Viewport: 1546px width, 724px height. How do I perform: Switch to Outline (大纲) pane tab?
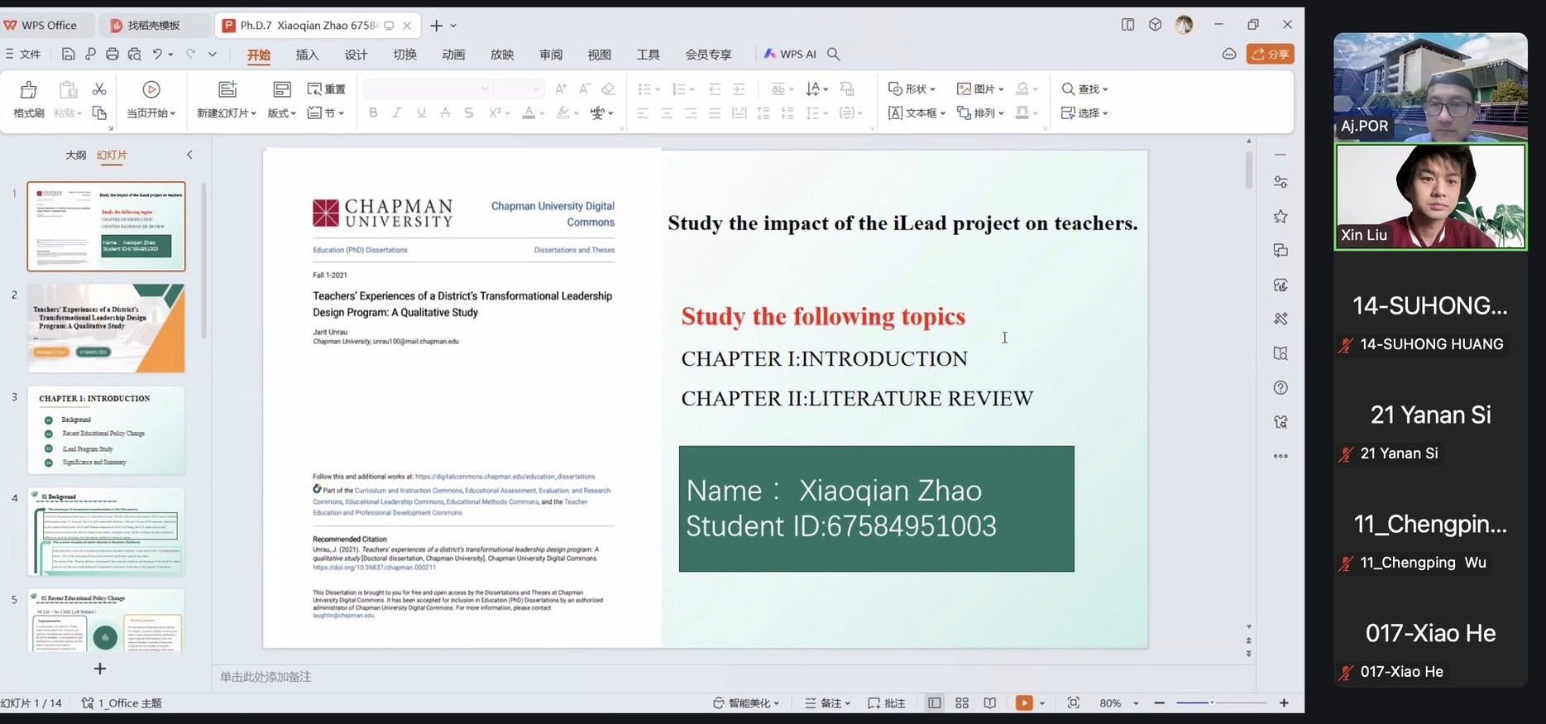tap(75, 155)
